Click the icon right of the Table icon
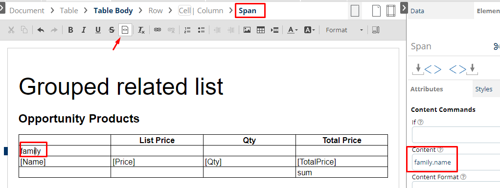 click(x=274, y=30)
